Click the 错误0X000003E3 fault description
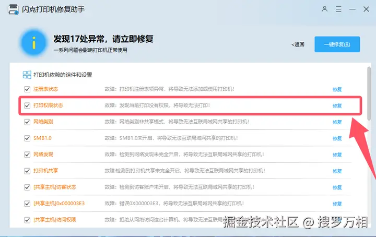Screen dimensions: 376x237 coord(174,204)
